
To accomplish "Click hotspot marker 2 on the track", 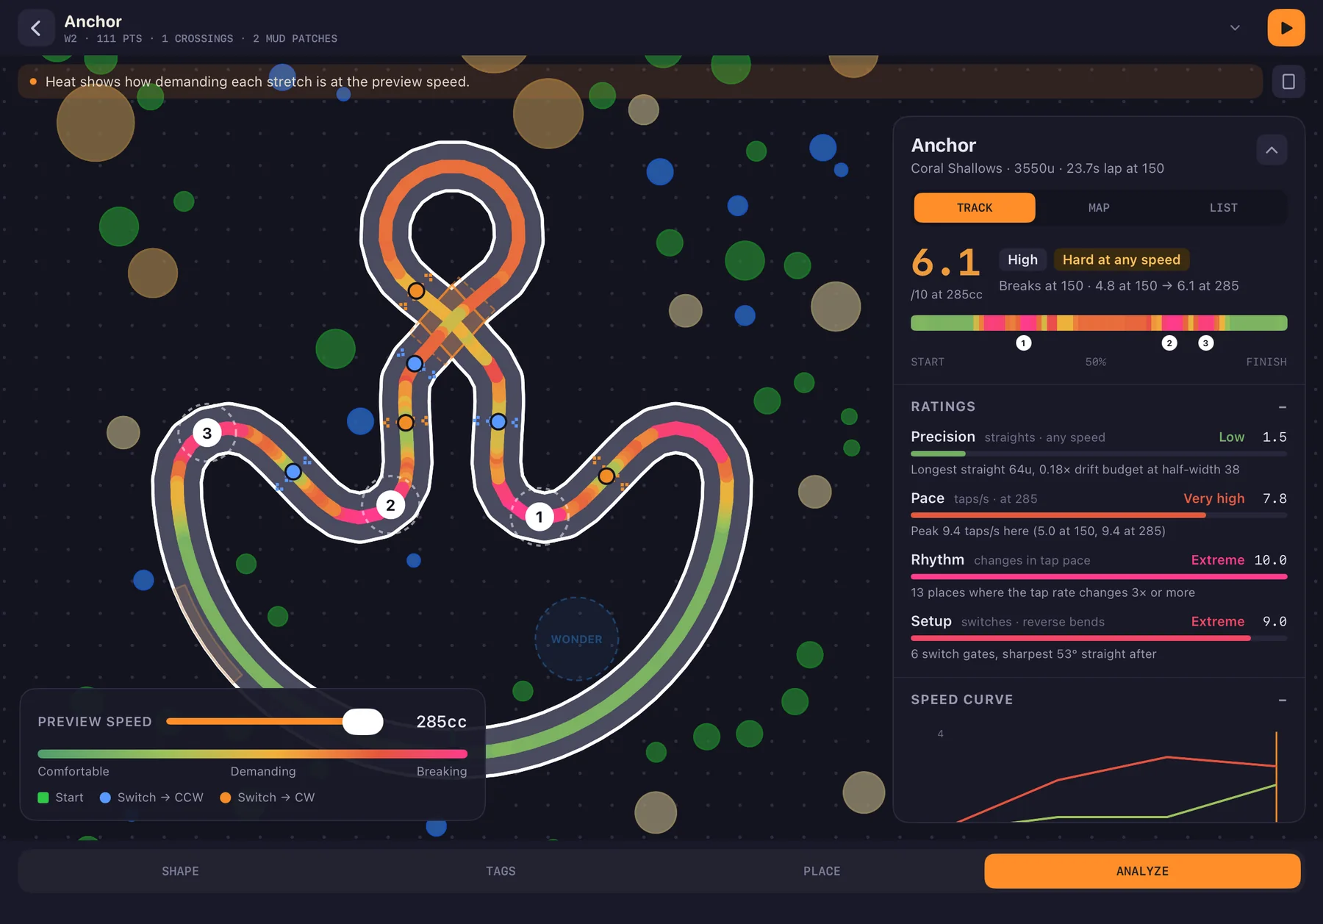I will click(x=390, y=505).
